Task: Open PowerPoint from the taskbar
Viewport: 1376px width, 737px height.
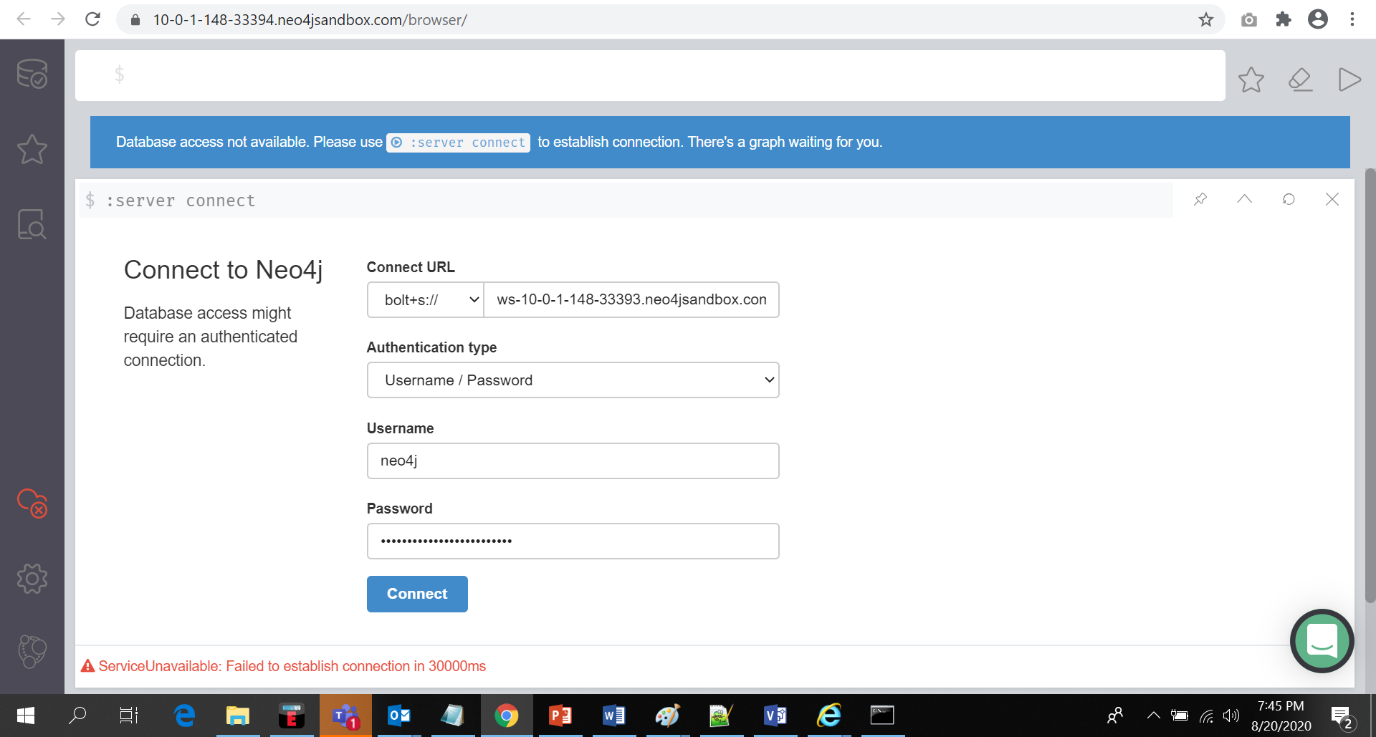Action: (x=560, y=716)
